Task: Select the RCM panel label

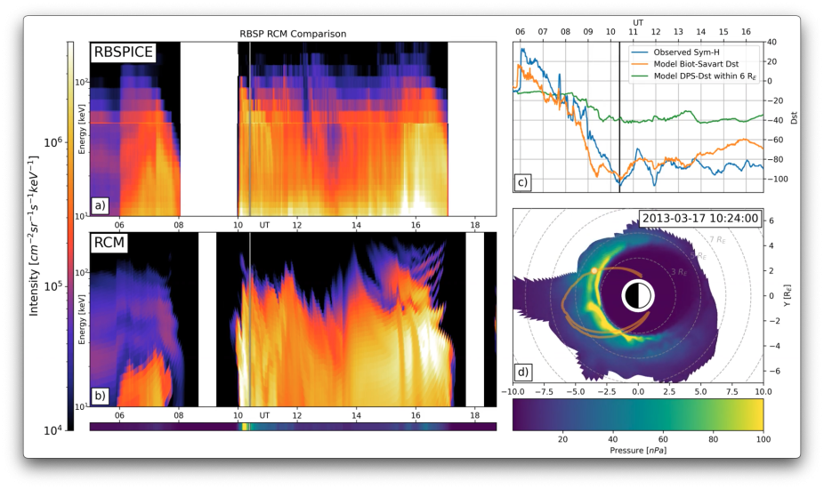Action: (x=112, y=242)
